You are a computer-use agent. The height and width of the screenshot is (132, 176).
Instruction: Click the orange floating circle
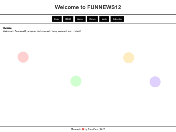[129, 58]
